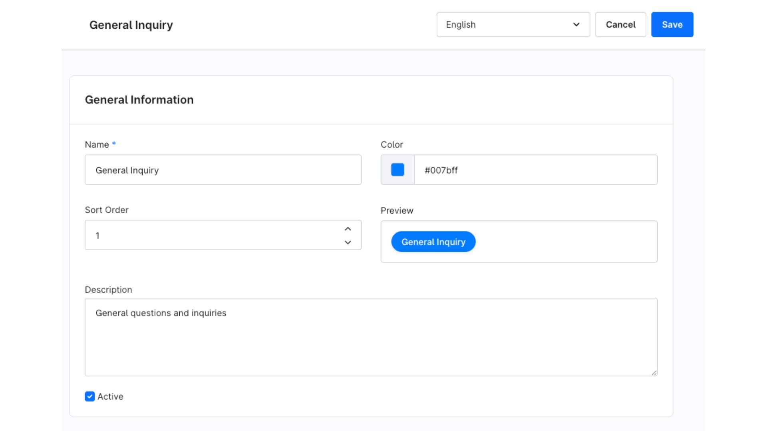The image size is (767, 431).
Task: Increase Sort Order with up arrow
Action: point(348,229)
